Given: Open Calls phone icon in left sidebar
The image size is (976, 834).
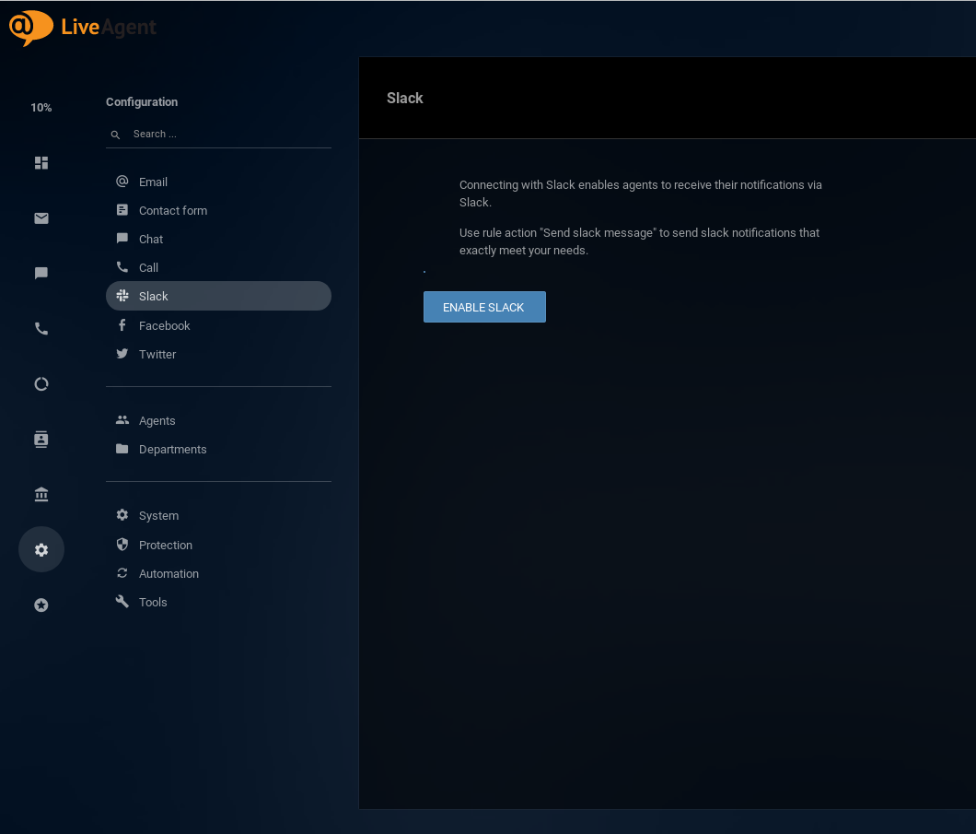Looking at the screenshot, I should (41, 329).
